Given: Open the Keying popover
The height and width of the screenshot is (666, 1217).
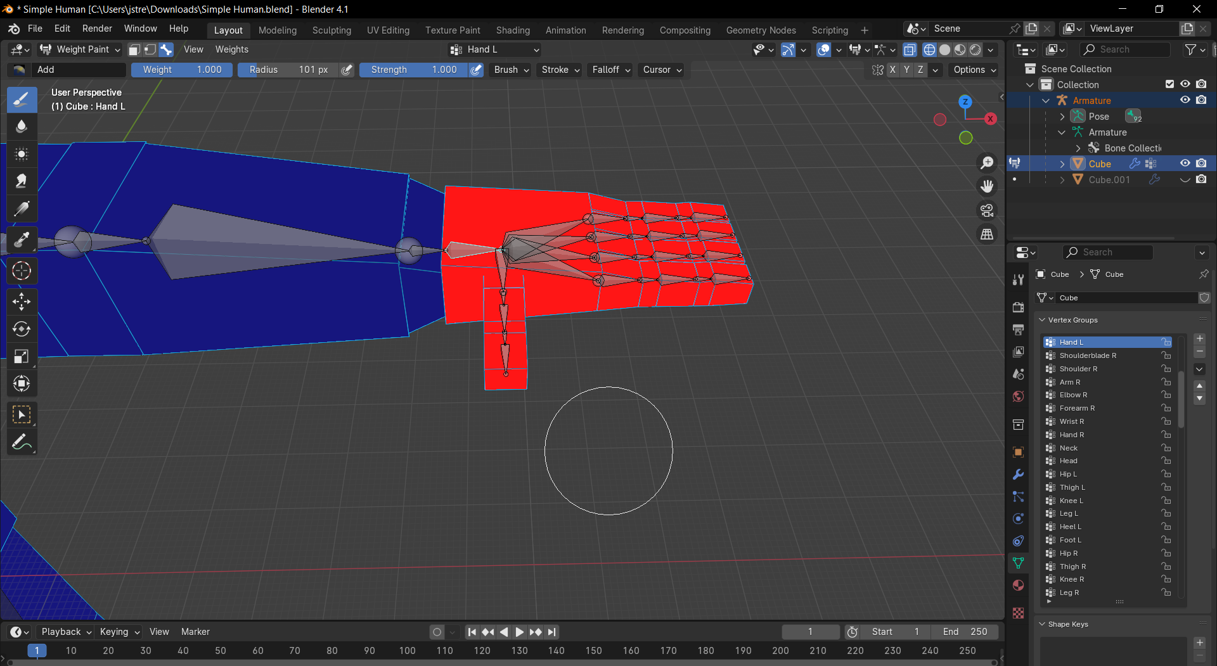Looking at the screenshot, I should pos(119,632).
